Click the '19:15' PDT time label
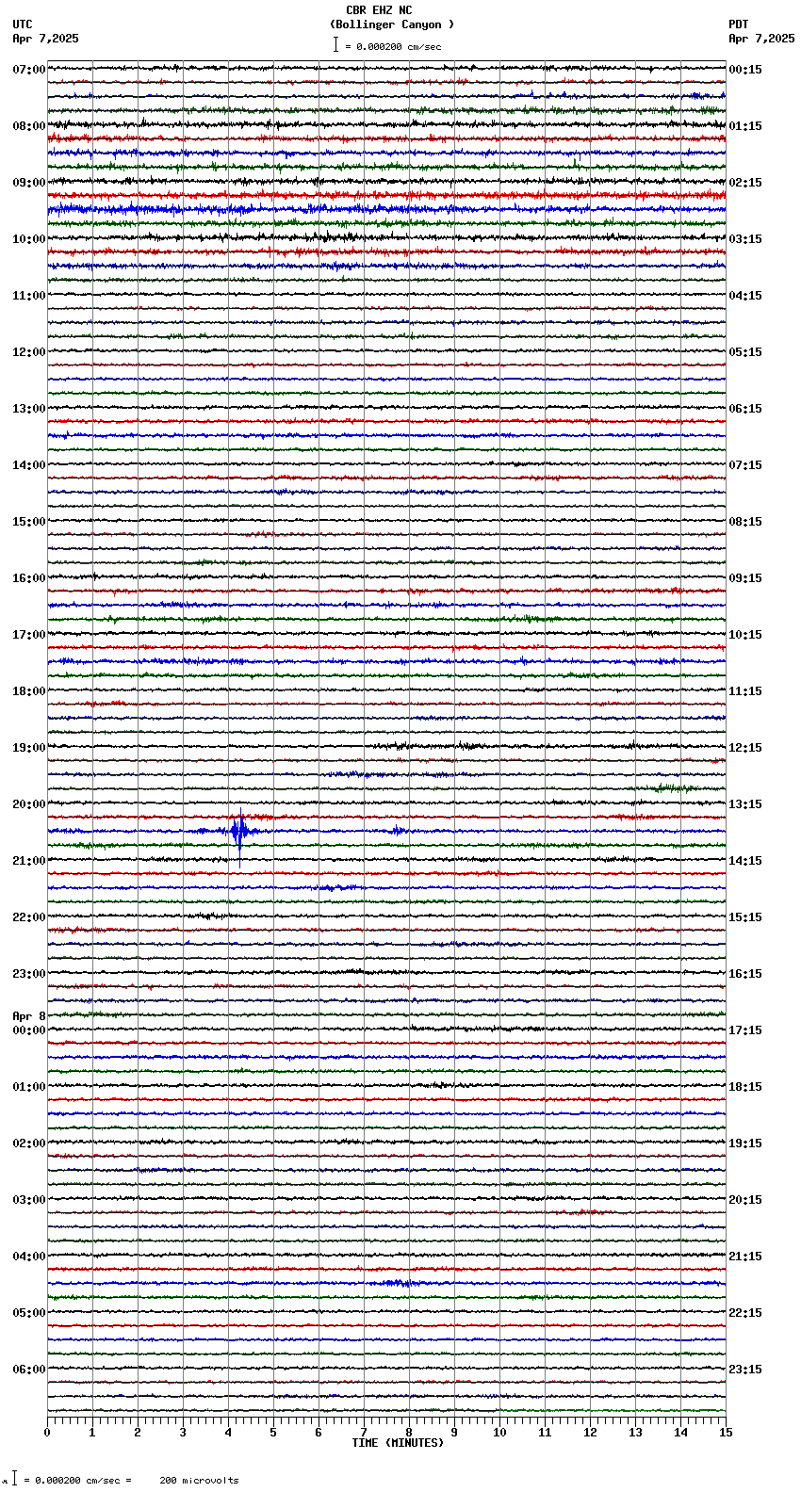The height and width of the screenshot is (1492, 801). pos(745,1143)
